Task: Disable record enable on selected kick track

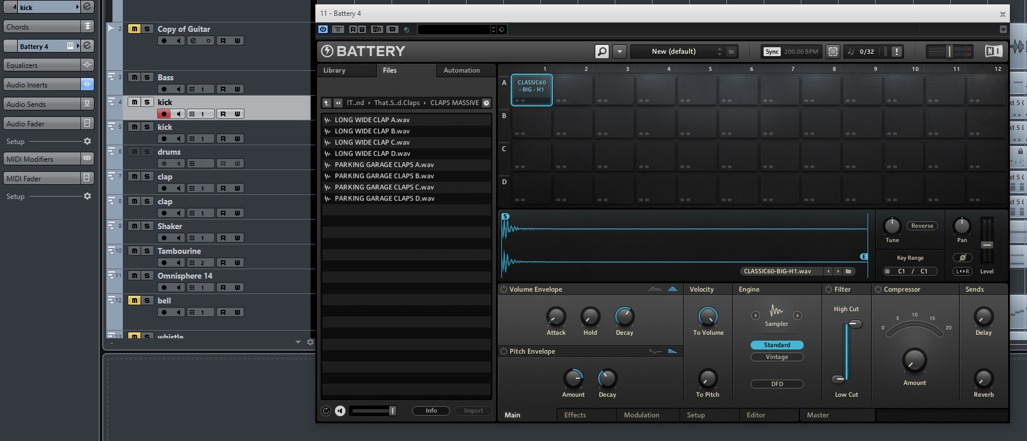Action: 164,114
